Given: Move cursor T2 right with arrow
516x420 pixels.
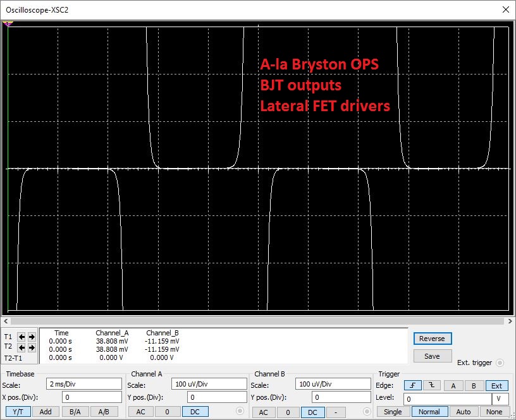Looking at the screenshot, I should 32,347.
